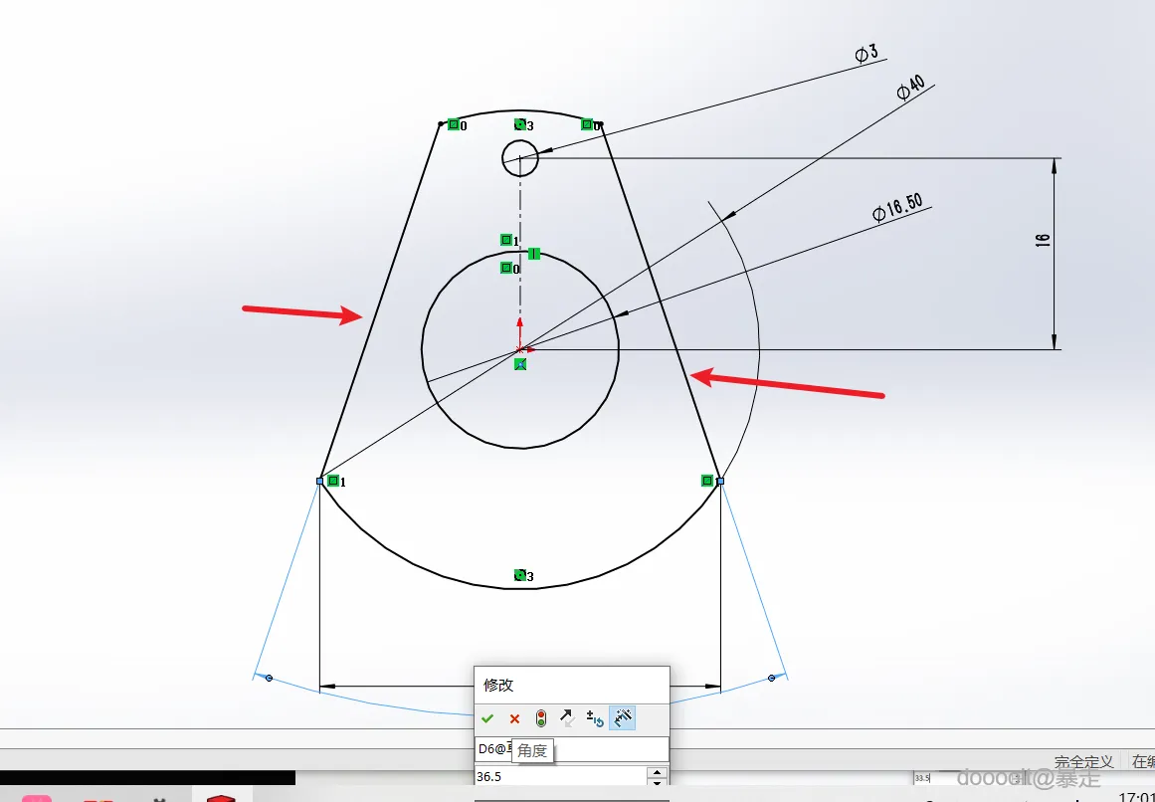Select the bottom-left blue sketch endpoint
Viewport: 1155px width, 802px height.
(319, 481)
